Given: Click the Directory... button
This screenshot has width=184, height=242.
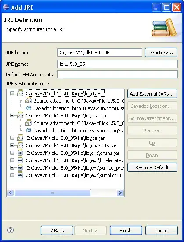Looking at the screenshot, I should click(161, 53).
